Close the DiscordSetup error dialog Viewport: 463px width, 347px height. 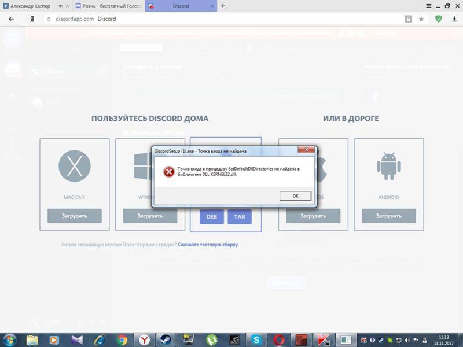tap(306, 150)
